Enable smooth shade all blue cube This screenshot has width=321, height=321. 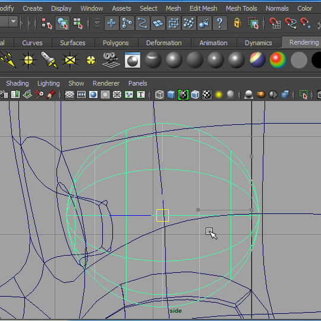171,95
